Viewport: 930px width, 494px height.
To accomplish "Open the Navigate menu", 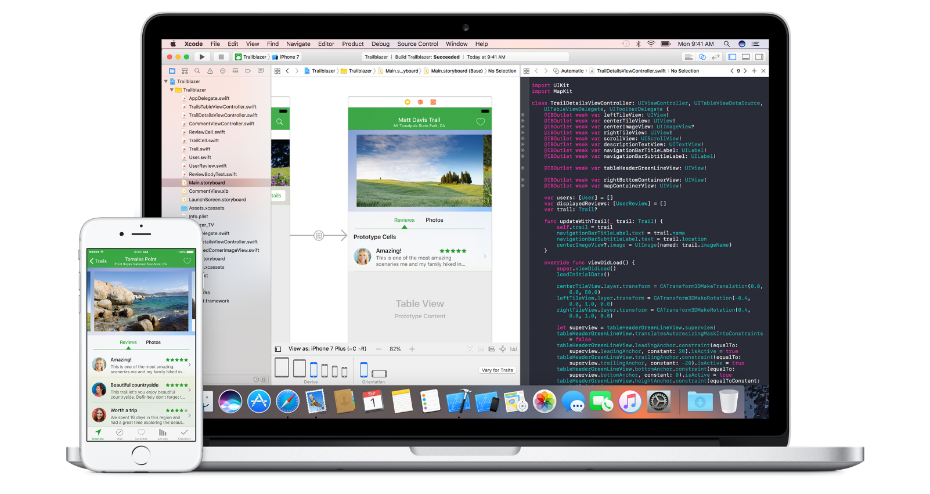I will (x=298, y=44).
